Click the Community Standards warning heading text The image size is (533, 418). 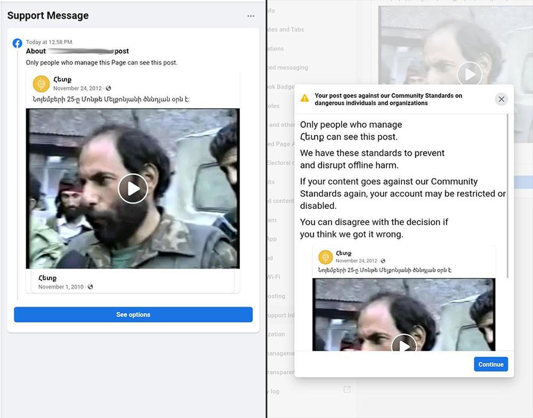tap(388, 99)
